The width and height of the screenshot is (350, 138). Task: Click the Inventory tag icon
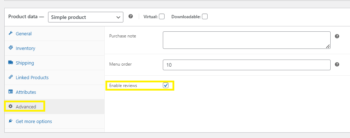point(10,48)
